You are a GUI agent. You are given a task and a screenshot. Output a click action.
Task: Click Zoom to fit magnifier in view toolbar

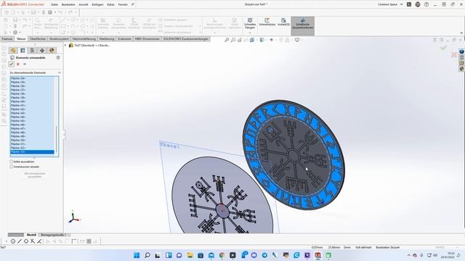227,40
